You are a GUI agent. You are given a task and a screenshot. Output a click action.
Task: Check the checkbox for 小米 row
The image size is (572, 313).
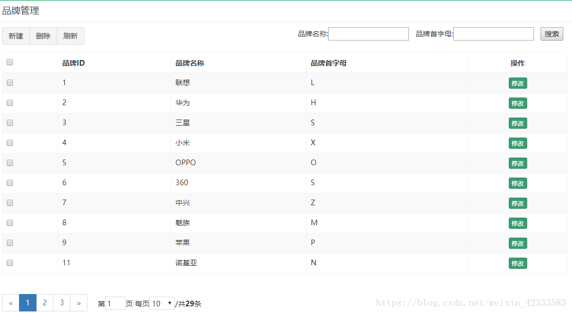pyautogui.click(x=10, y=143)
